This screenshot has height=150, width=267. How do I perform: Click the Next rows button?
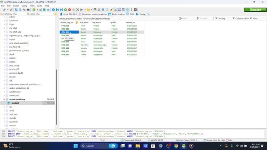click(x=183, y=18)
